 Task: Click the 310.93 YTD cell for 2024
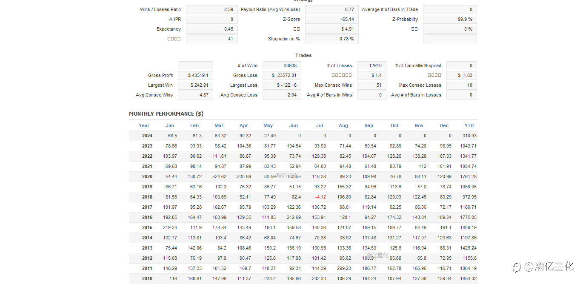coord(469,136)
